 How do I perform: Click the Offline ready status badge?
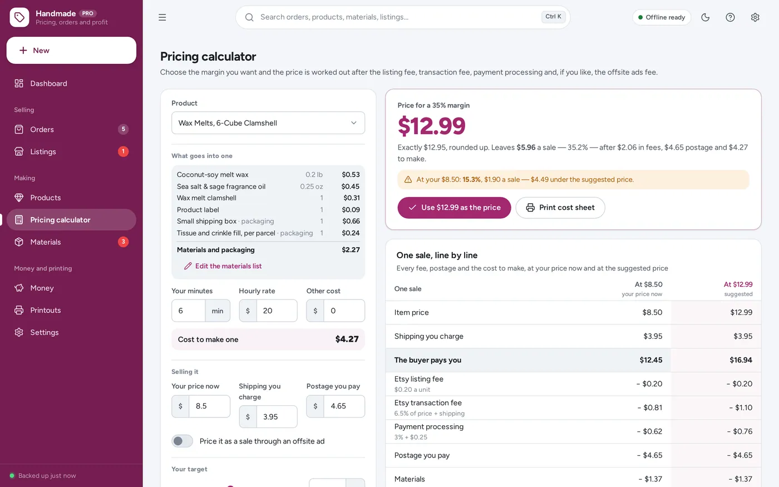(662, 17)
